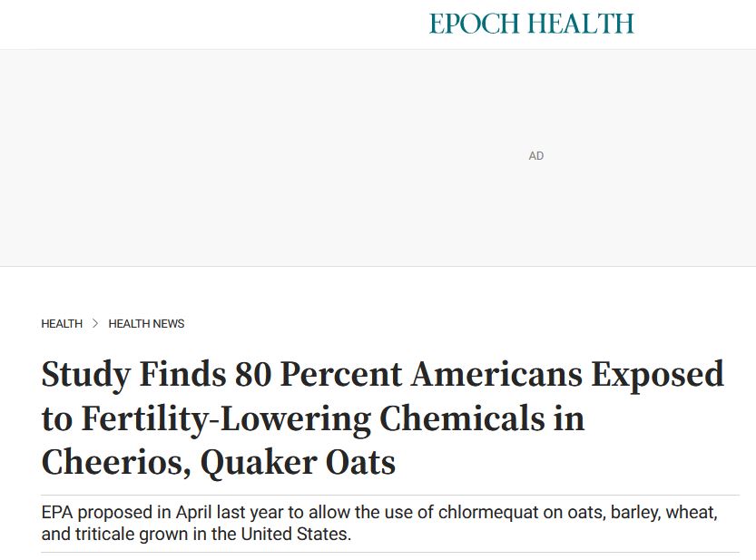Open the HEALTH breadcrumb link
The image size is (756, 560).
[62, 324]
